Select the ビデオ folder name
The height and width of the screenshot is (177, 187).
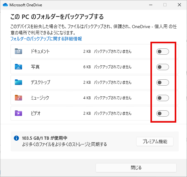point(36,113)
